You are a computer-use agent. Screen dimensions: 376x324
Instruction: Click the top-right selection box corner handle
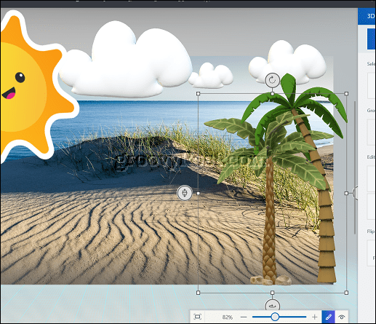pos(346,94)
